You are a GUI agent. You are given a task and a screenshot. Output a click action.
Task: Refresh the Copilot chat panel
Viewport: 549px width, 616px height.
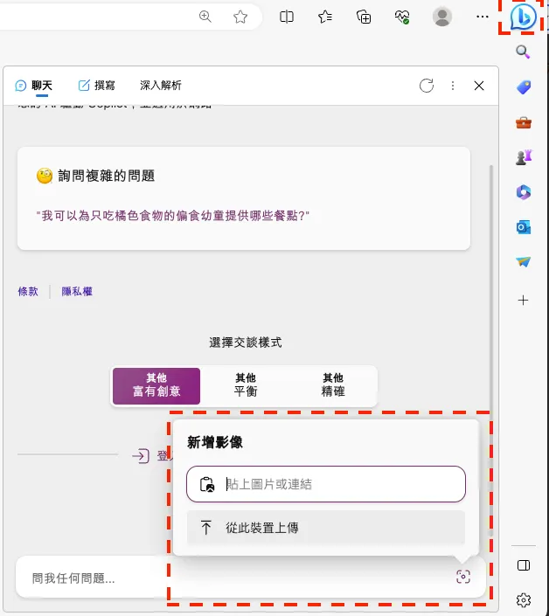tap(427, 86)
